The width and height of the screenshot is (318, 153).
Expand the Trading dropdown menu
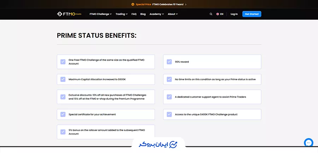pos(122,14)
